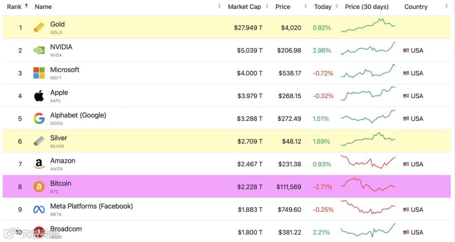Sort table by Rank column arrows
Image resolution: width=455 pixels, height=242 pixels.
pos(27,6)
